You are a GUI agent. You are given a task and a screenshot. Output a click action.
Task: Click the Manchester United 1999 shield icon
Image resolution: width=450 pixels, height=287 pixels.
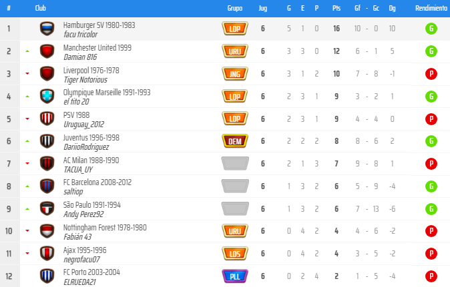47,51
